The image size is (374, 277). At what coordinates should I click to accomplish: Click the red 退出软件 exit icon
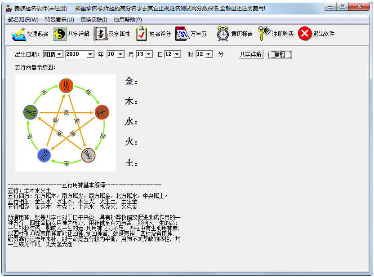tap(305, 34)
